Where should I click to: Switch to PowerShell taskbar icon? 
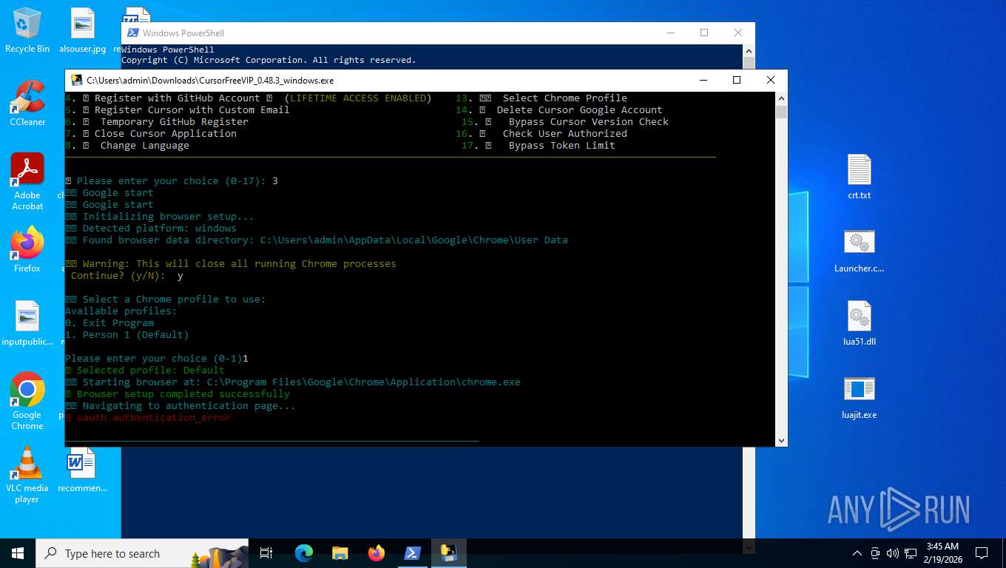[x=413, y=553]
